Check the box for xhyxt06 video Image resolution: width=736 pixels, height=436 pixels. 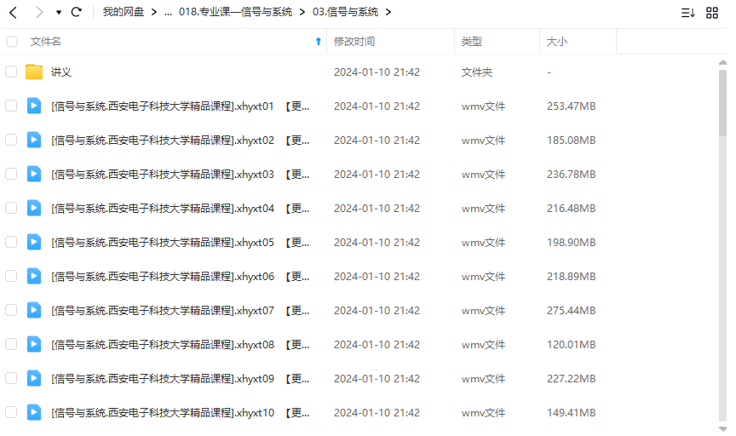11,276
